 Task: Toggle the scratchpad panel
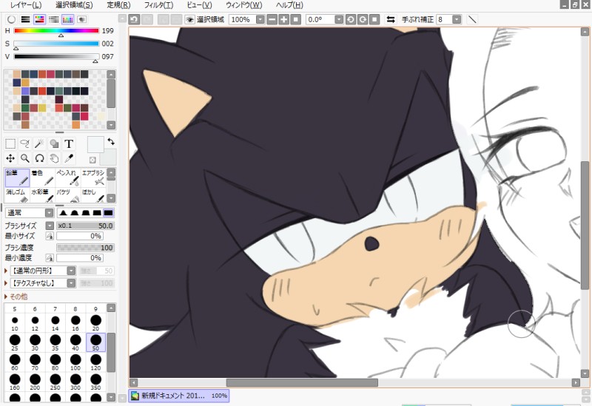pyautogui.click(x=82, y=19)
